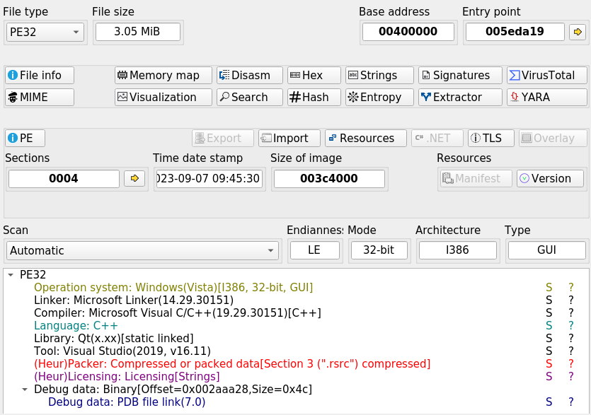The image size is (591, 415).
Task: Click the ? link on Library row
Action: click(x=571, y=339)
